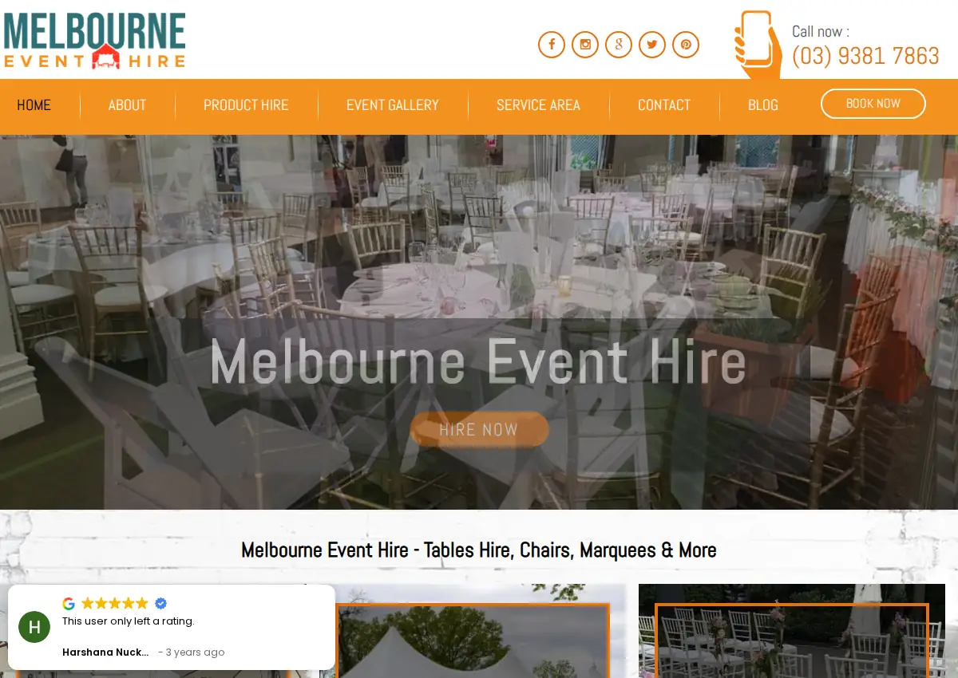Image resolution: width=958 pixels, height=678 pixels.
Task: Click the reviewer name Harshana Nuck...
Action: coord(105,652)
